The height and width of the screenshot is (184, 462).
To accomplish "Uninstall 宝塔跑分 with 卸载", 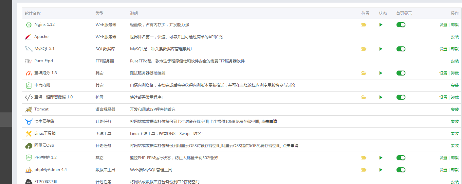I will click(x=455, y=73).
